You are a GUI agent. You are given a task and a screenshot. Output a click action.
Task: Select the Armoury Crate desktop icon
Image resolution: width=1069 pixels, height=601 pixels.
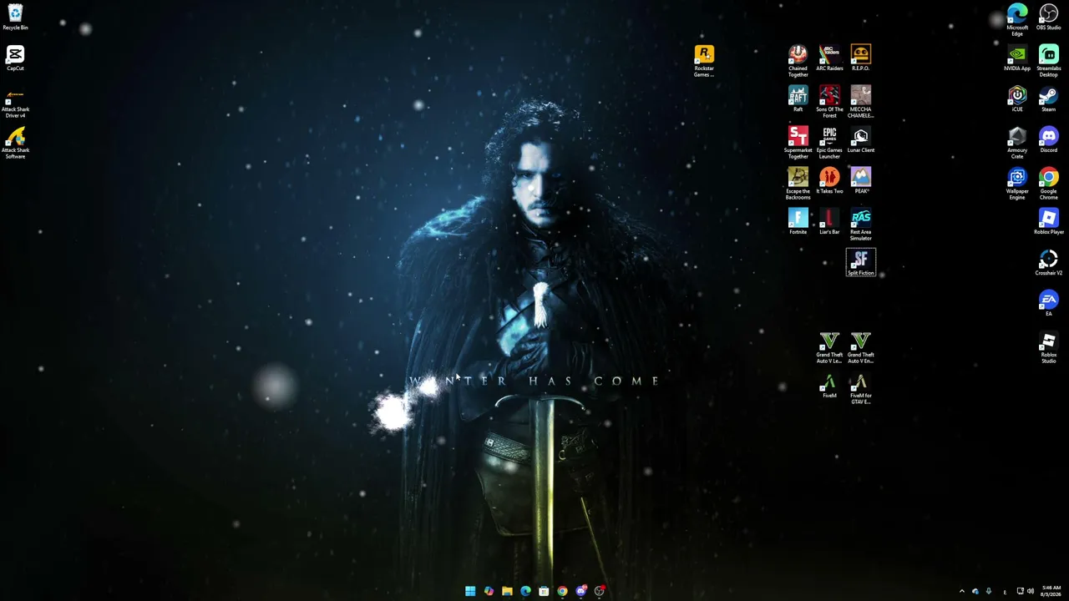[1017, 143]
